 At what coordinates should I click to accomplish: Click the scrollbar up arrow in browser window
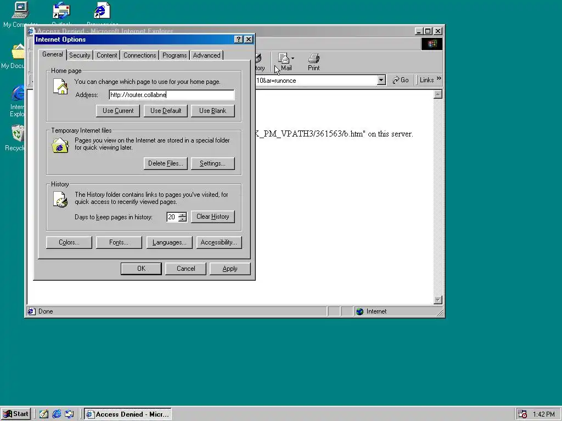click(437, 94)
